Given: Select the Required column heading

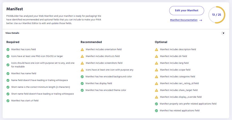Looking at the screenshot, I should click(13, 42).
